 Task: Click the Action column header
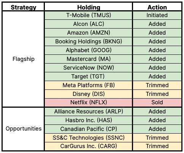(x=157, y=7)
